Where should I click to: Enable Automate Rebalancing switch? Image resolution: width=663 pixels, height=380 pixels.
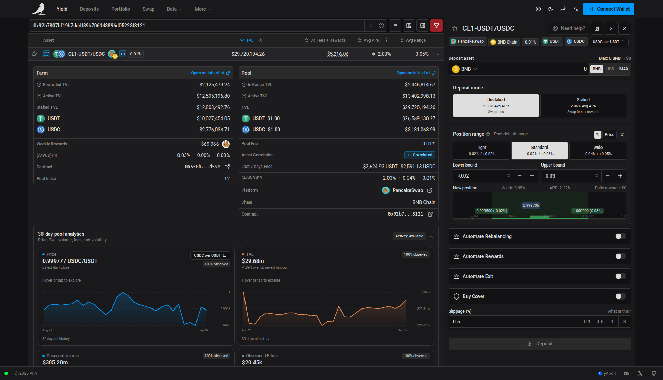[621, 236]
